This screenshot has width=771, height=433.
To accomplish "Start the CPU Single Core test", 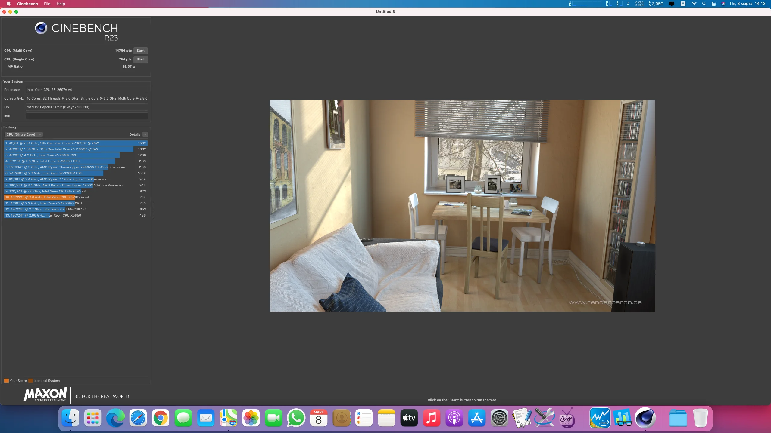I will coord(140,59).
